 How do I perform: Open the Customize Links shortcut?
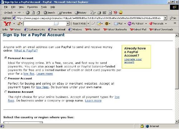(35, 29)
